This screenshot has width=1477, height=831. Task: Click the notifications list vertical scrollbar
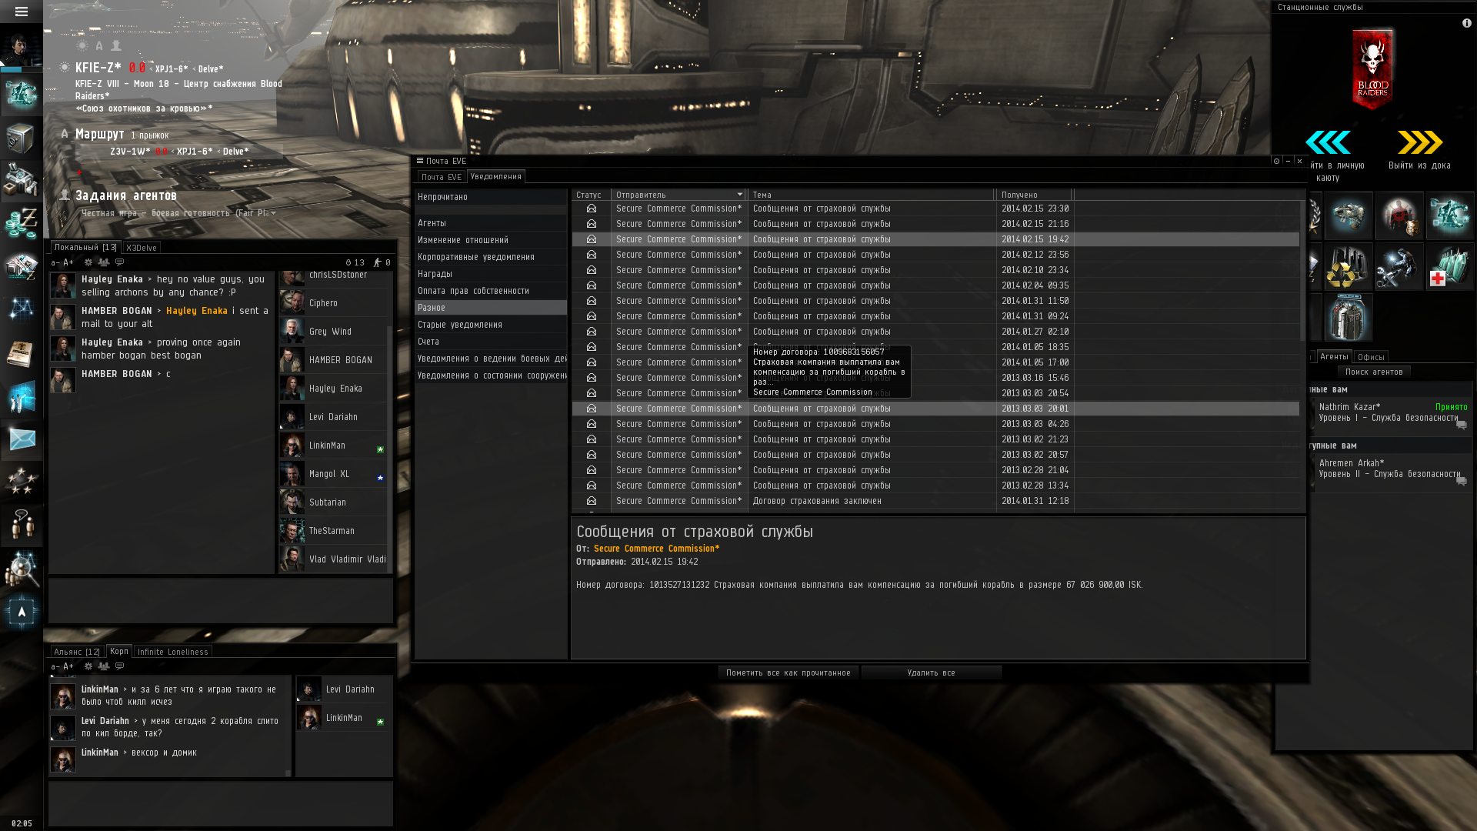click(x=1302, y=270)
